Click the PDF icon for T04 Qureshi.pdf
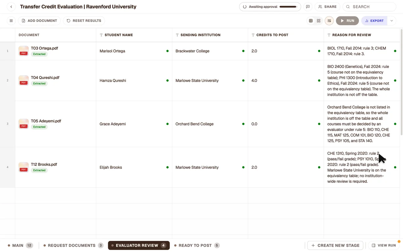403x252 pixels. (24, 81)
